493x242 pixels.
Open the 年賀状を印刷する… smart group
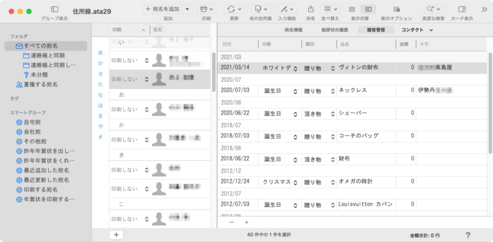[46, 200]
